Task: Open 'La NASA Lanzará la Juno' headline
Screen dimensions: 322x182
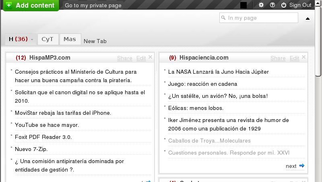Action: 218,72
